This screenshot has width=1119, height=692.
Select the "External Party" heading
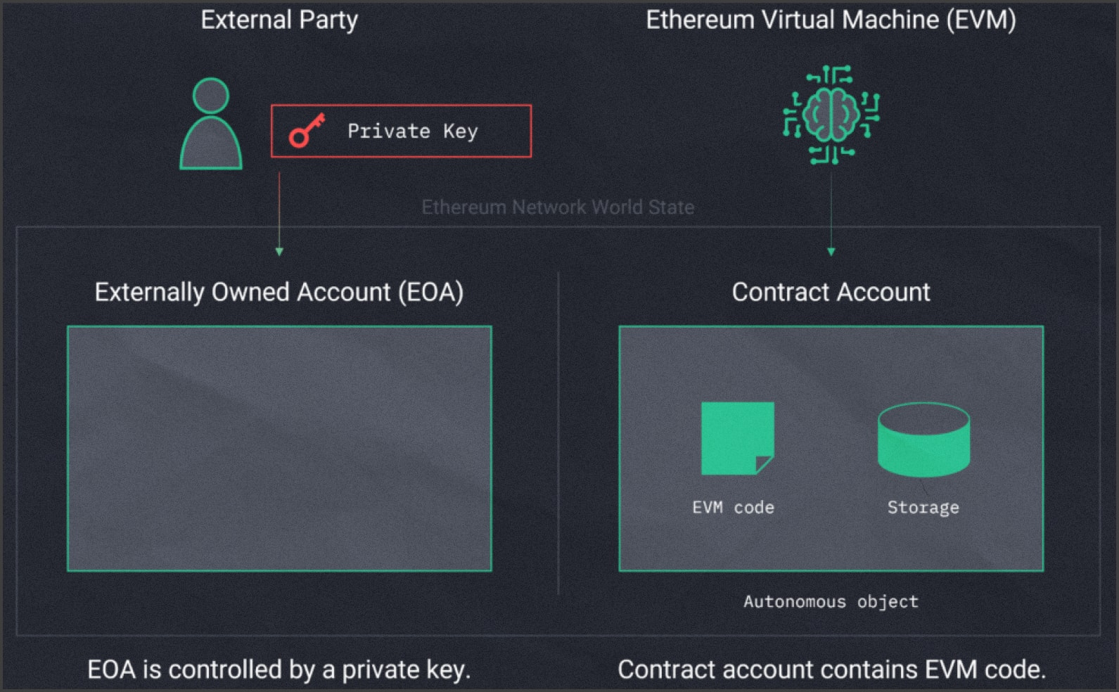279,20
